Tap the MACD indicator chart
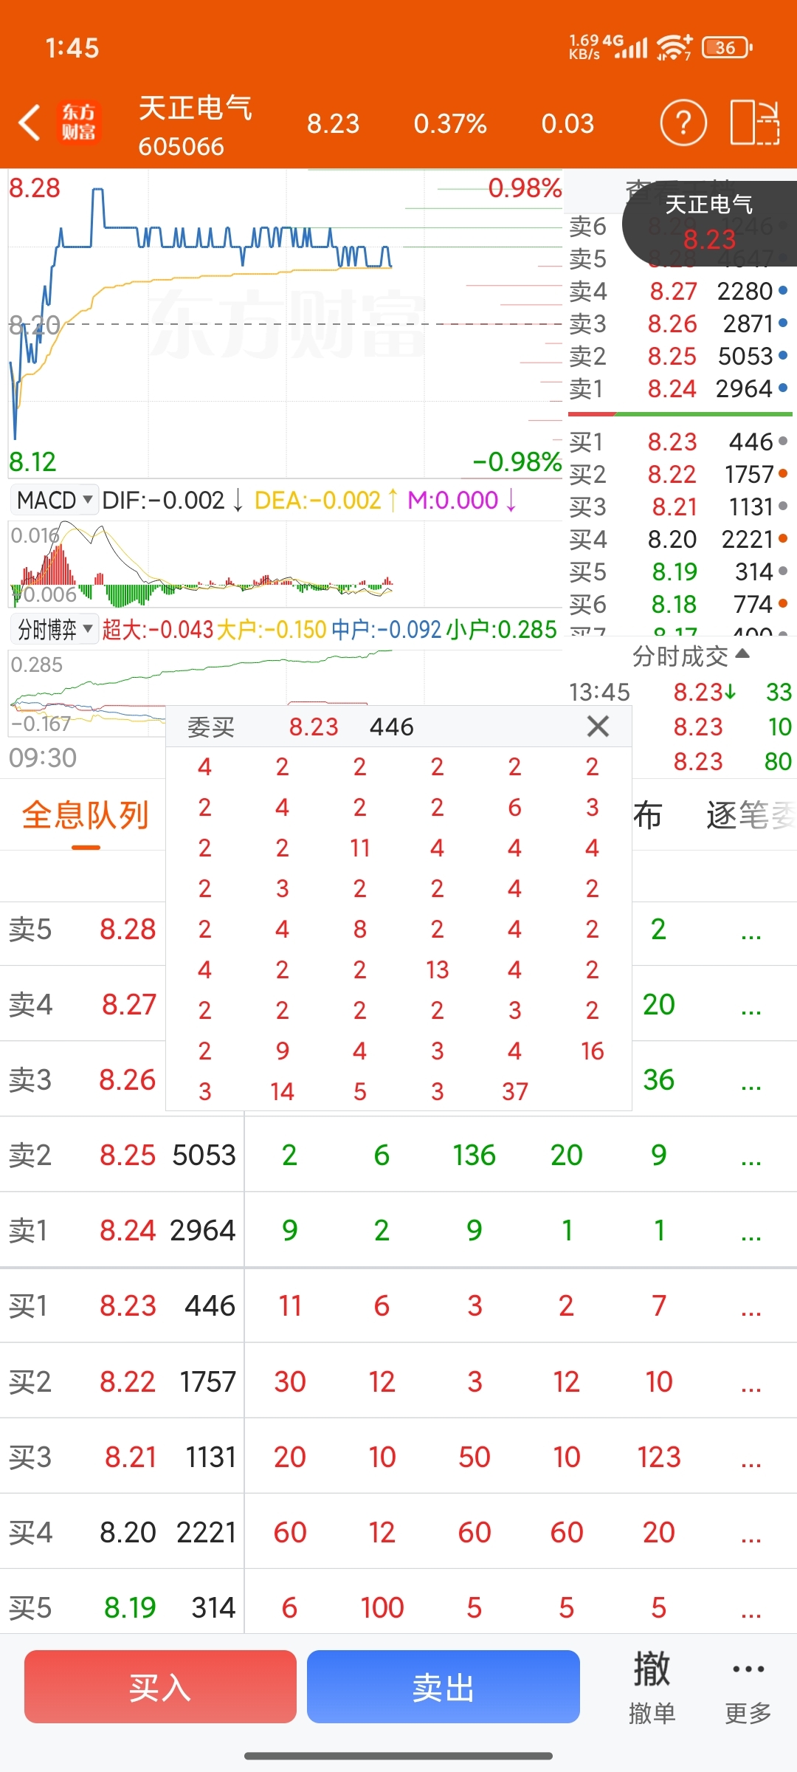 point(285,564)
